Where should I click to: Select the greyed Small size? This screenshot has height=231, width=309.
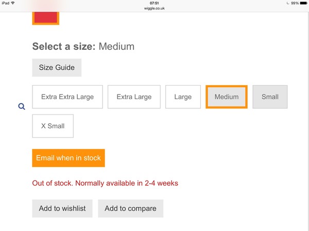coord(270,97)
